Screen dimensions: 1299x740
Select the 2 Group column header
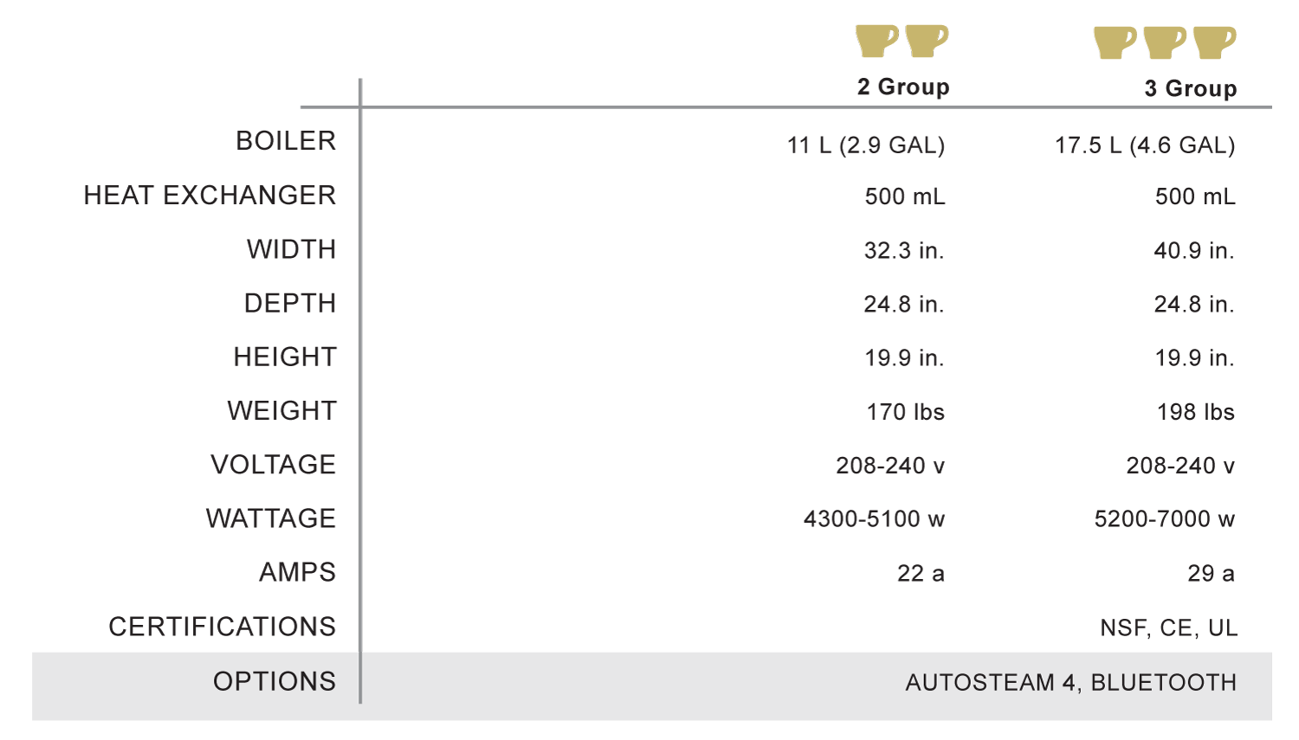[x=903, y=87]
